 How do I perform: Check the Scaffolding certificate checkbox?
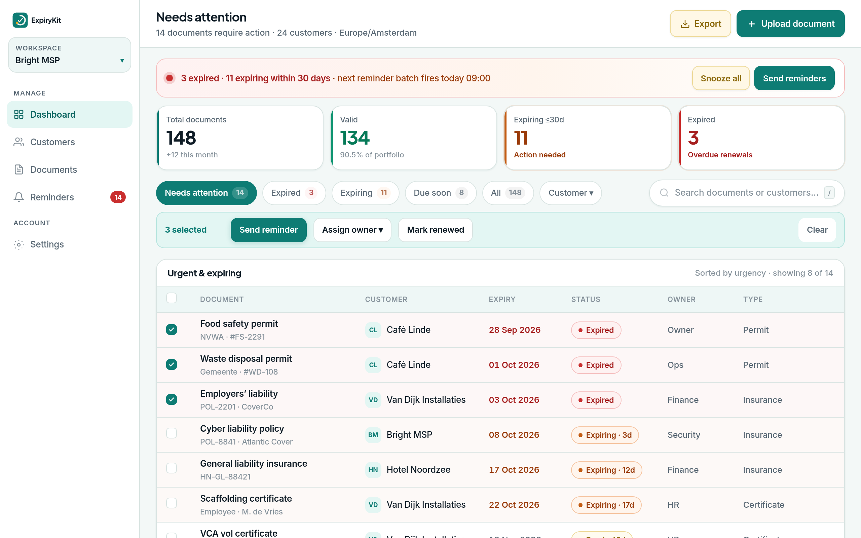(x=172, y=503)
